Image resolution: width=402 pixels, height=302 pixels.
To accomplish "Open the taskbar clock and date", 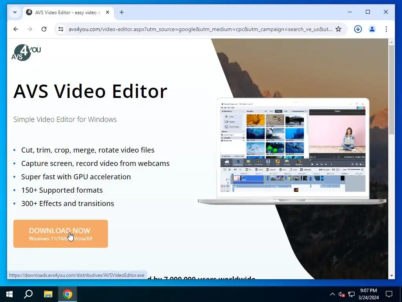I will coord(368,294).
